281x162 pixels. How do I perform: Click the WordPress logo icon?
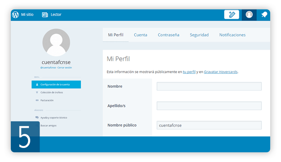click(15, 14)
